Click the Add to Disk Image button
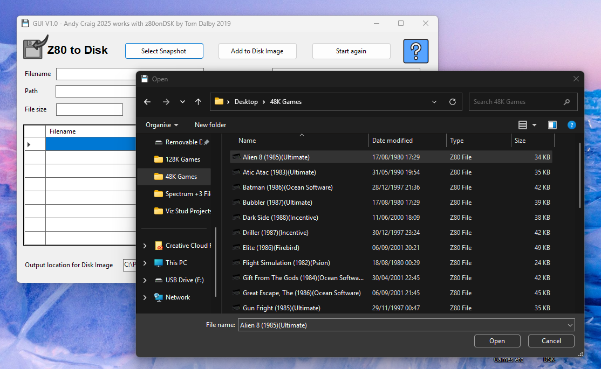The height and width of the screenshot is (369, 601). click(257, 51)
